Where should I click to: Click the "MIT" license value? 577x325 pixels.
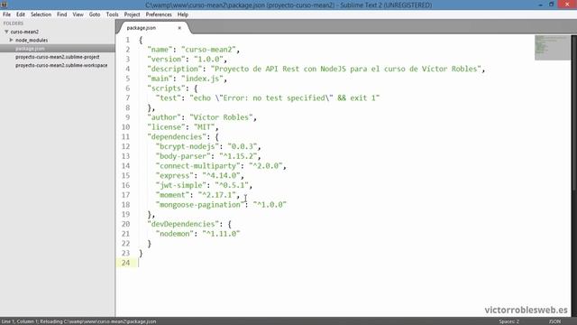click(205, 127)
